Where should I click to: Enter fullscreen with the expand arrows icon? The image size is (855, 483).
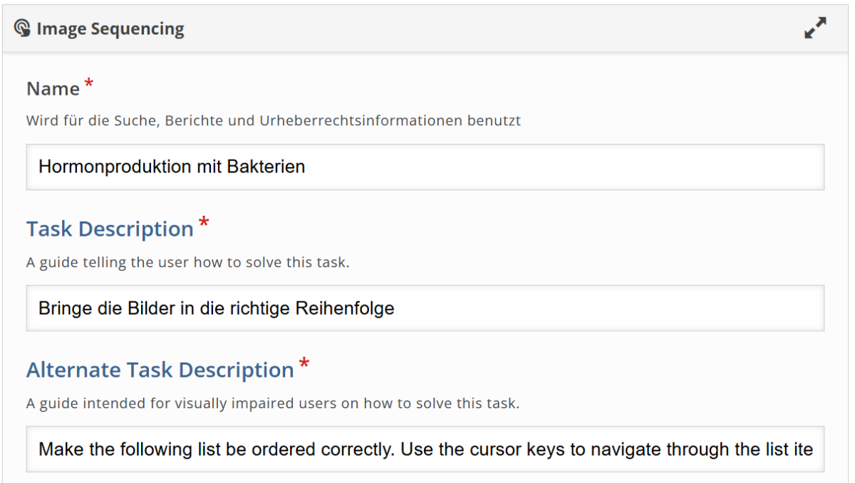(815, 28)
